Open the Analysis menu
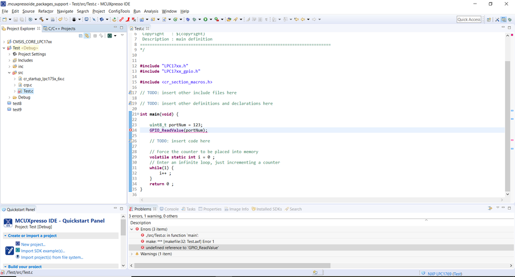The height and width of the screenshot is (277, 515). (151, 11)
